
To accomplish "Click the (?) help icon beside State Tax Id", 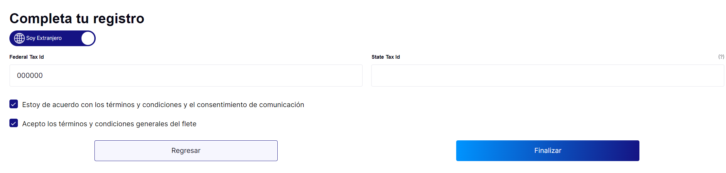I will pyautogui.click(x=721, y=57).
